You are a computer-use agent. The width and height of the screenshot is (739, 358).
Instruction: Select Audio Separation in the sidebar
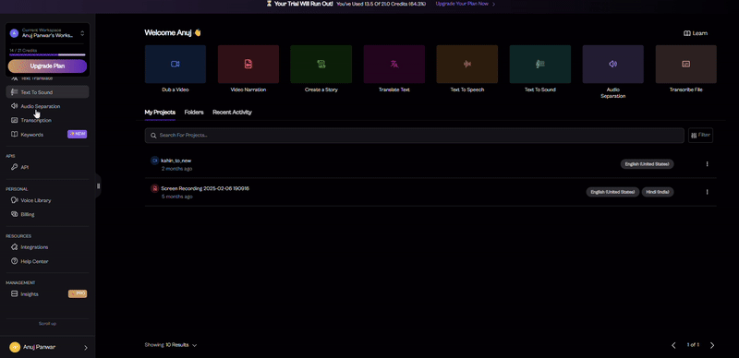click(47, 106)
